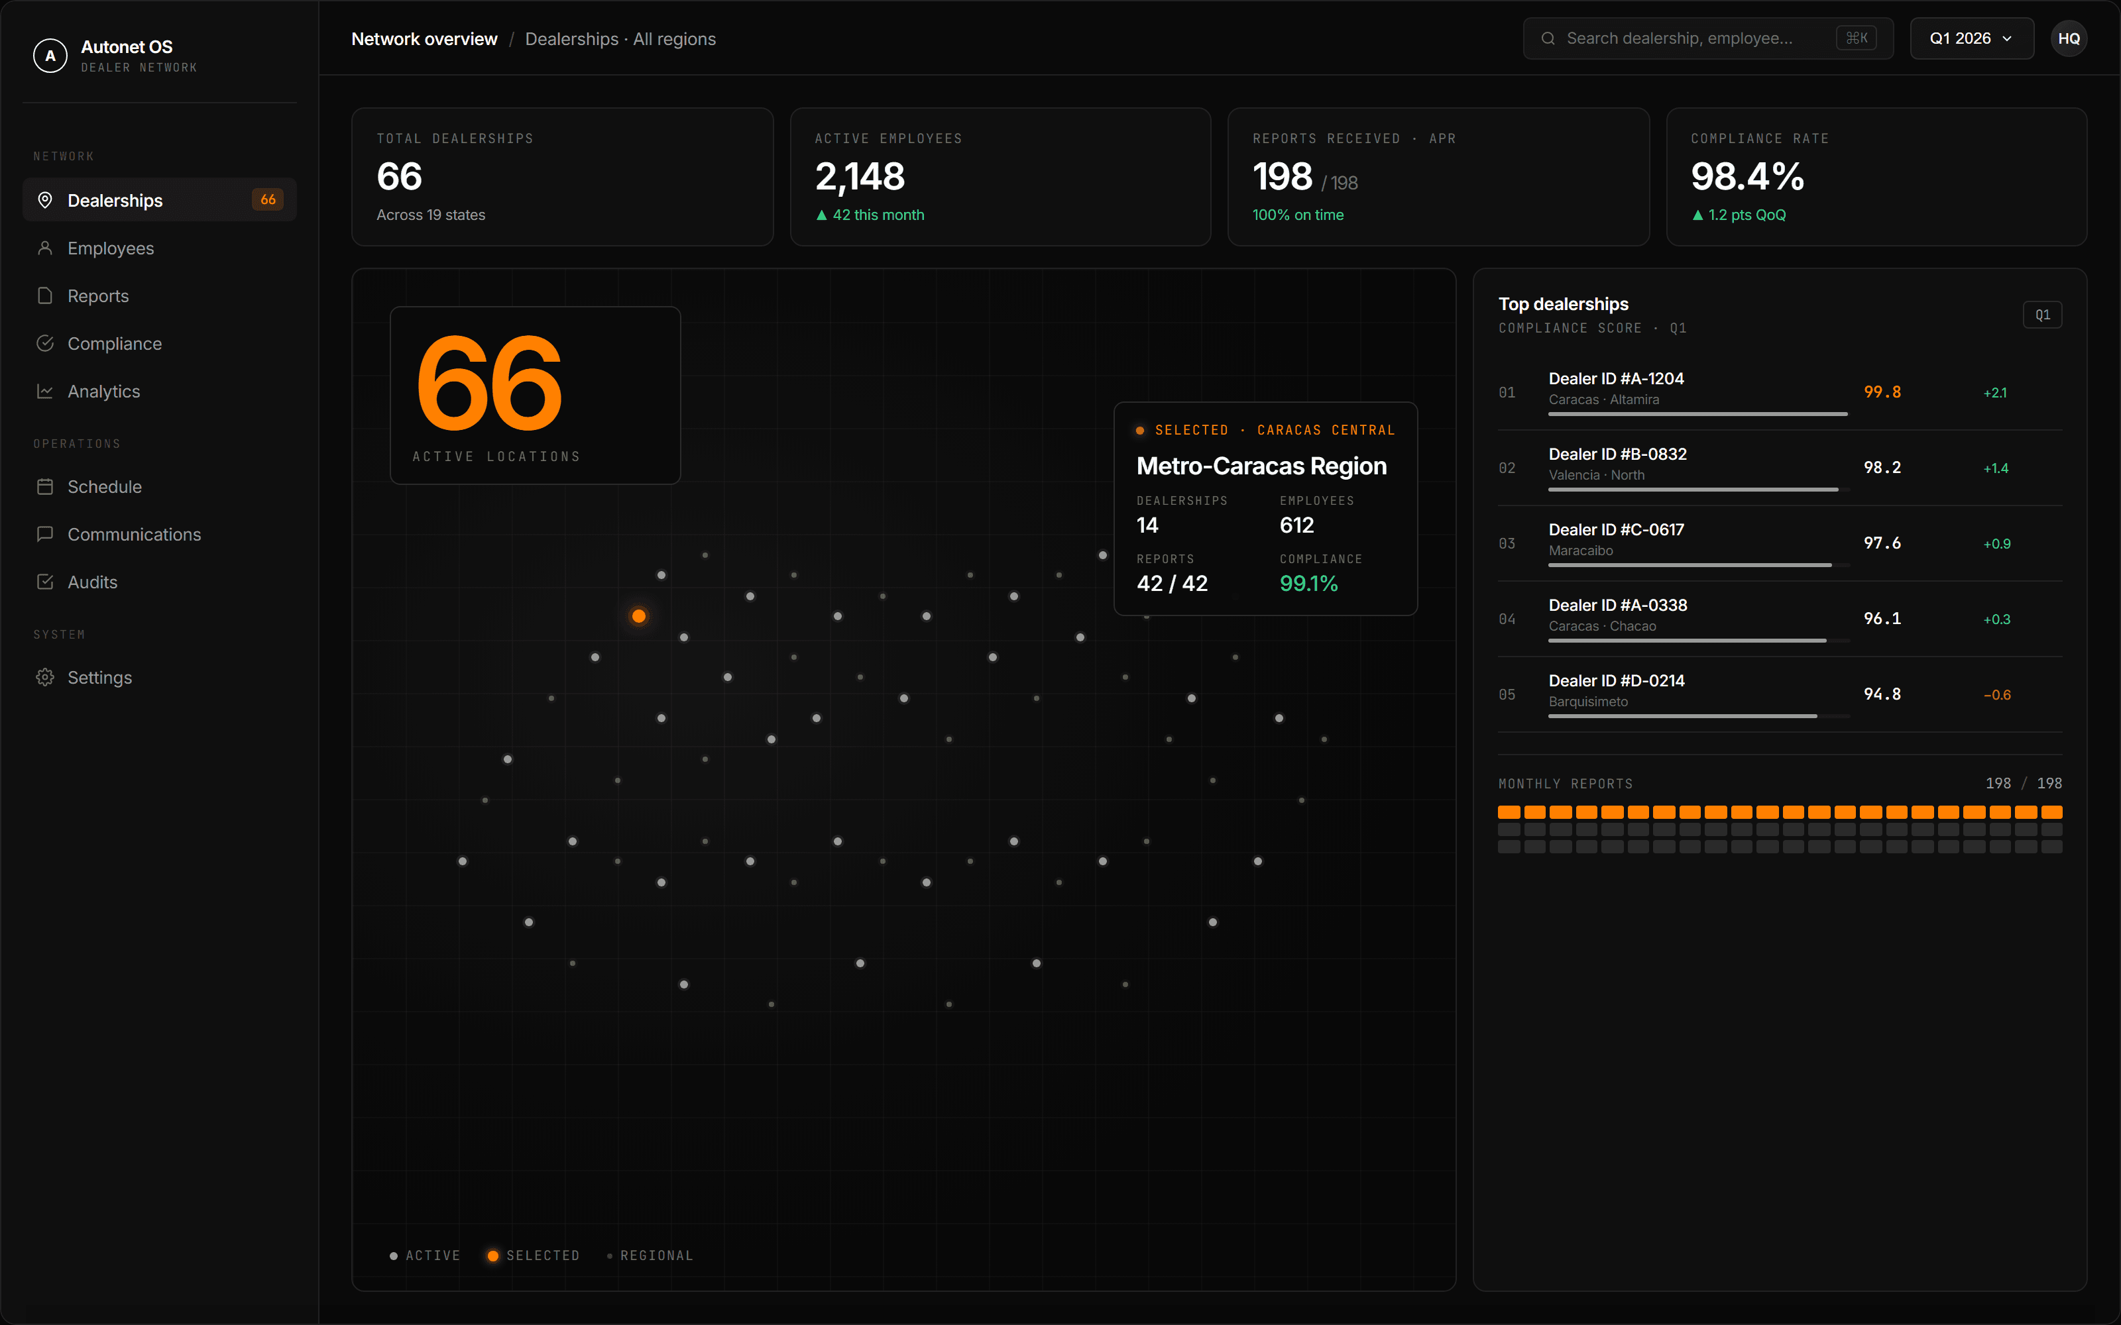Open the Employees section via person icon

pos(46,248)
